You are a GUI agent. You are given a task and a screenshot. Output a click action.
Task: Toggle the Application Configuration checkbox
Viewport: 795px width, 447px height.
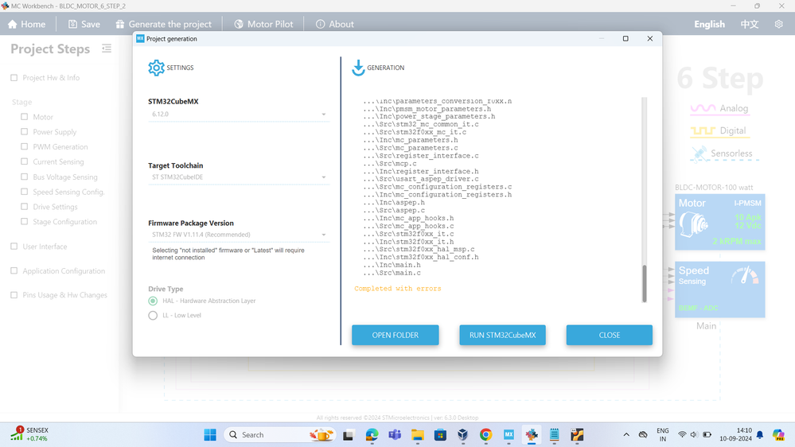[x=14, y=270]
